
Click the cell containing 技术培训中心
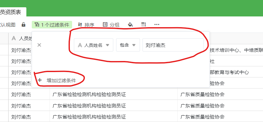tap(236, 50)
